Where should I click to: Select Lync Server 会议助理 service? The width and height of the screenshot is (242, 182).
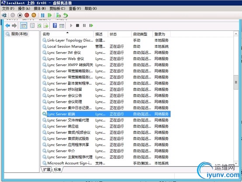pos(106,102)
